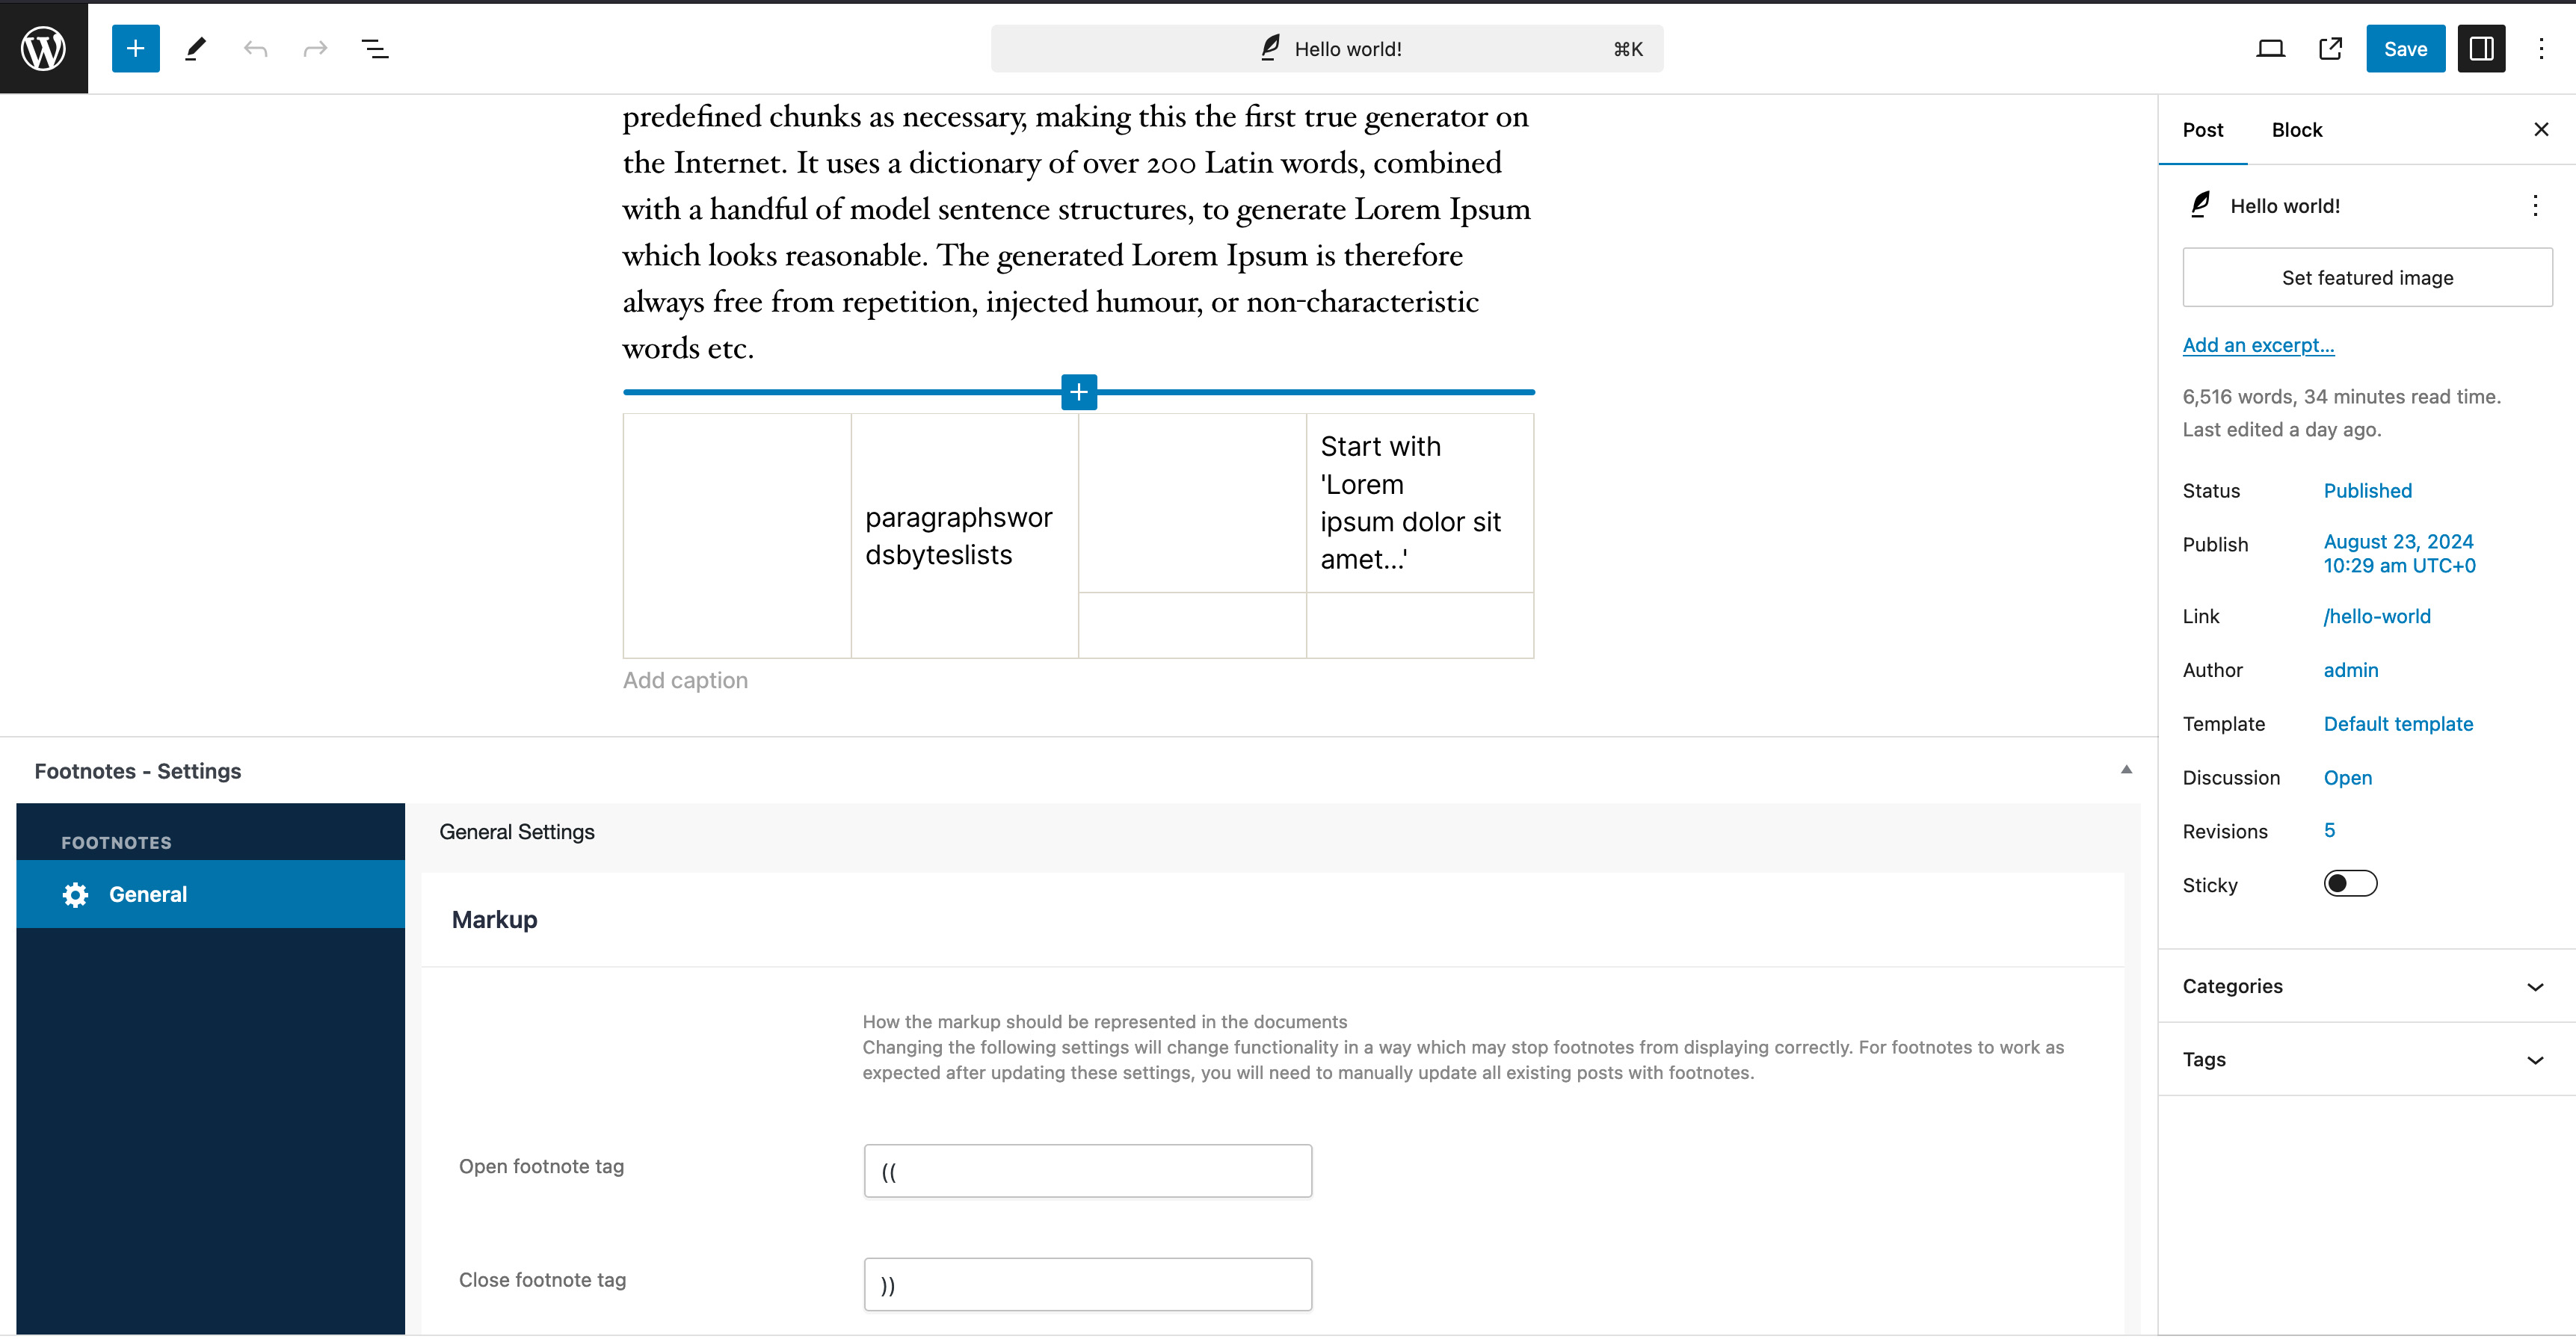Image resolution: width=2576 pixels, height=1342 pixels.
Task: Change the author admin
Action: pyautogui.click(x=2351, y=670)
